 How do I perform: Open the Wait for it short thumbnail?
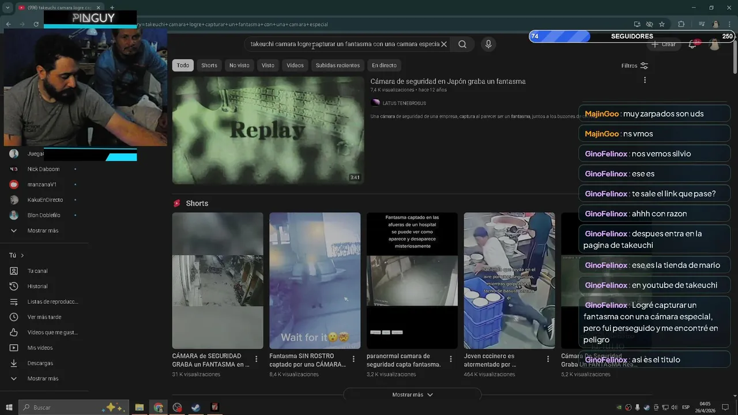[x=315, y=281]
